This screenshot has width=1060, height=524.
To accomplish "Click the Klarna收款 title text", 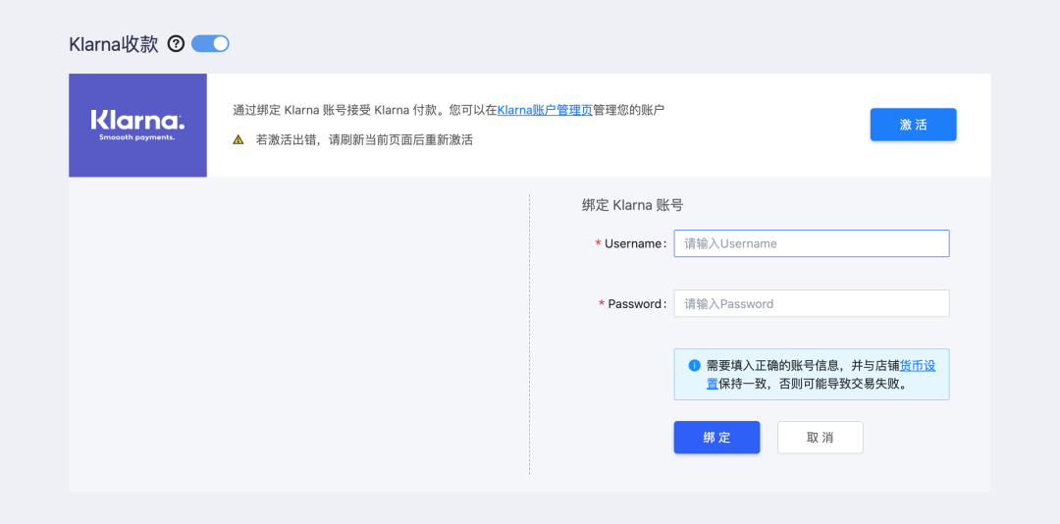I will point(114,44).
